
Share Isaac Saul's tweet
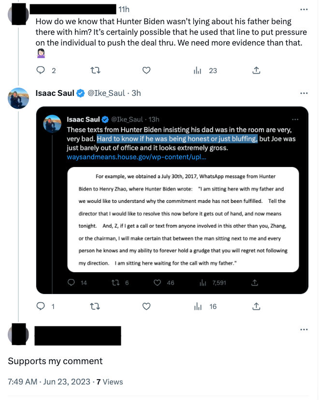[x=257, y=306]
